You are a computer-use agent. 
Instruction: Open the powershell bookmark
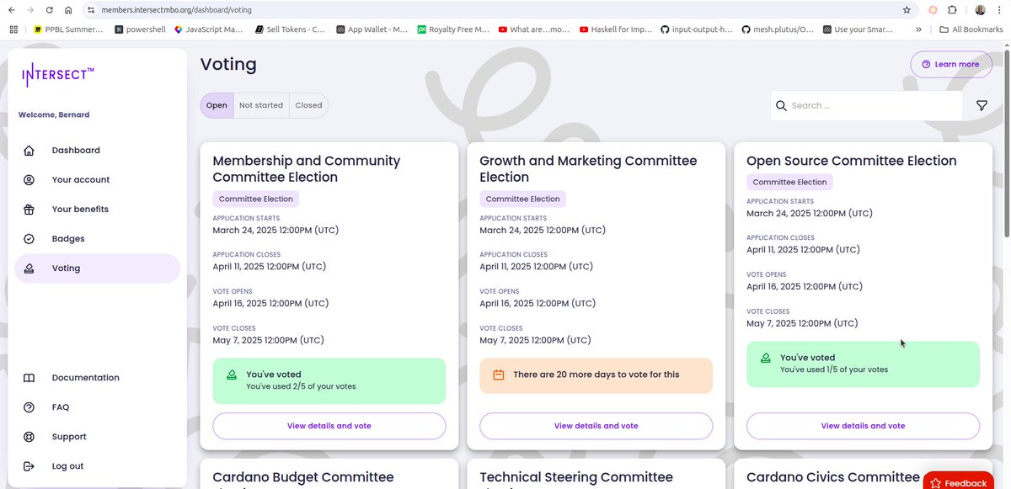coord(140,29)
